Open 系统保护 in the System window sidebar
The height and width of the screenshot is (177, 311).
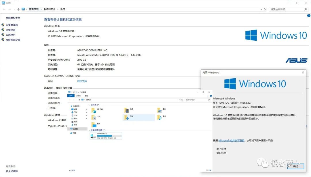point(11,35)
